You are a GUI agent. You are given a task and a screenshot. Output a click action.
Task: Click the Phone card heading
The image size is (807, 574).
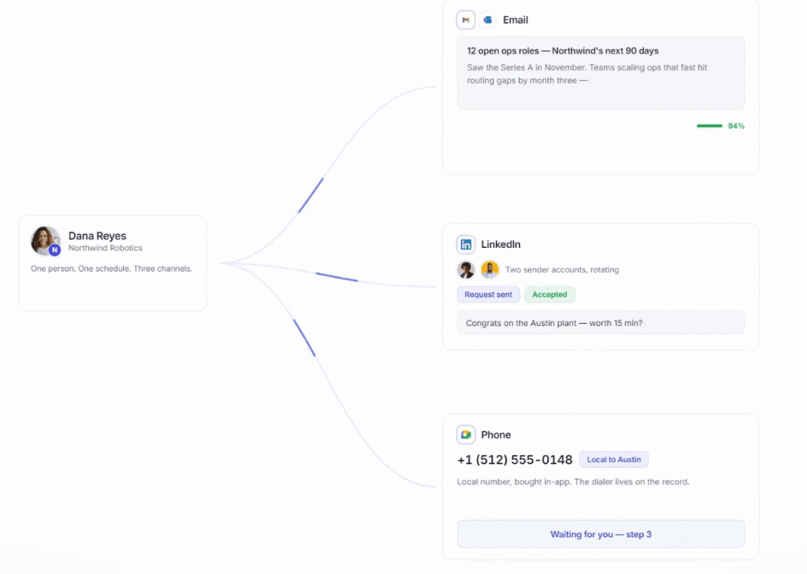click(x=495, y=435)
